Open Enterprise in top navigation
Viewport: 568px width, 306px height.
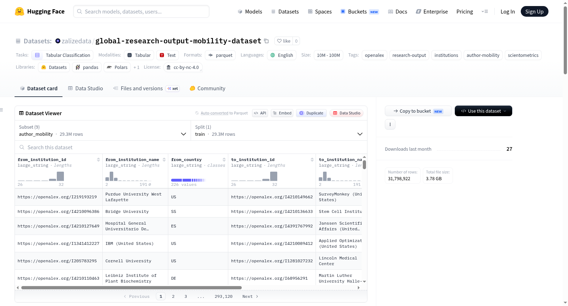tap(432, 11)
